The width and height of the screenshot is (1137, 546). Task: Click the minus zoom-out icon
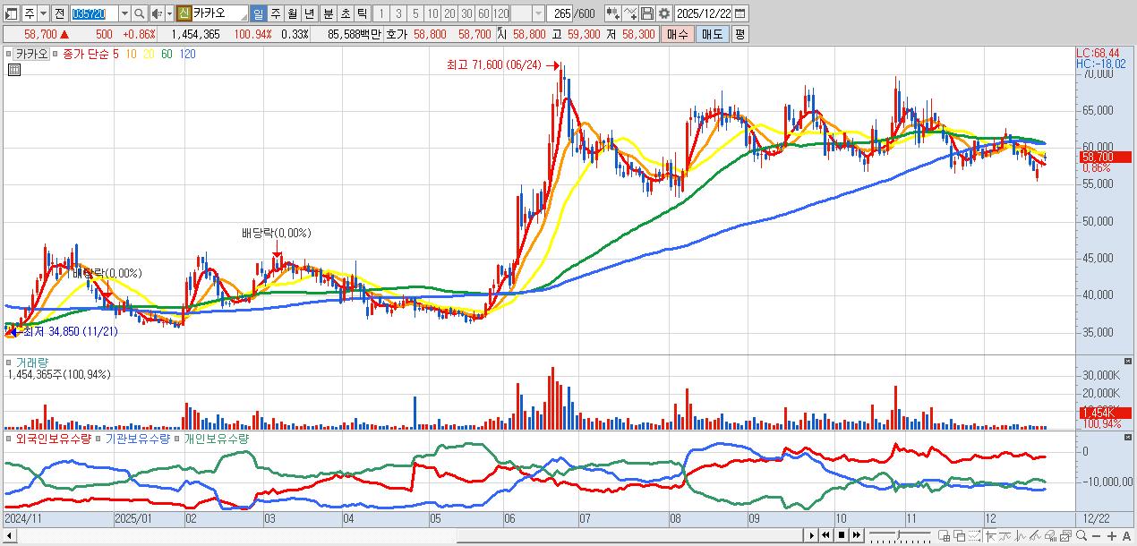point(1097,536)
